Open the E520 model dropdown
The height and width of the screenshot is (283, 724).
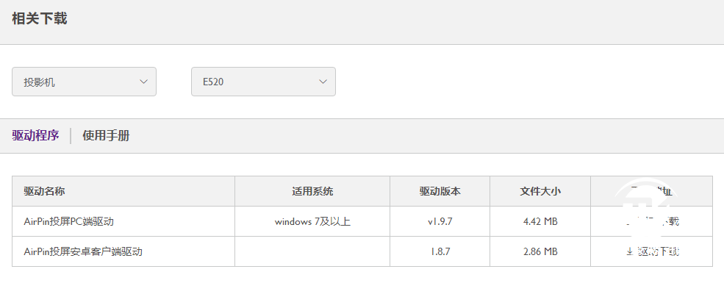263,82
